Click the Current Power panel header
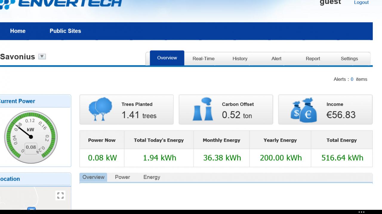Viewport: 382px width, 214px height. [x=35, y=101]
